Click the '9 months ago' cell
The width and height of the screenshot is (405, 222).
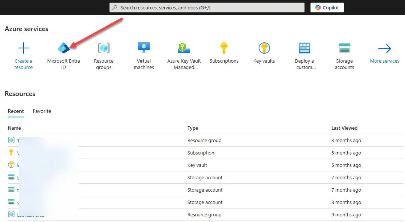tap(346, 215)
